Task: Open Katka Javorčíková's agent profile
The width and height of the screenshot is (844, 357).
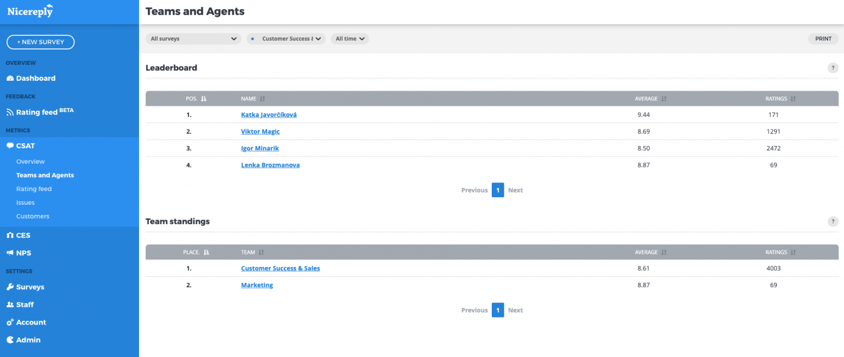Action: (269, 115)
